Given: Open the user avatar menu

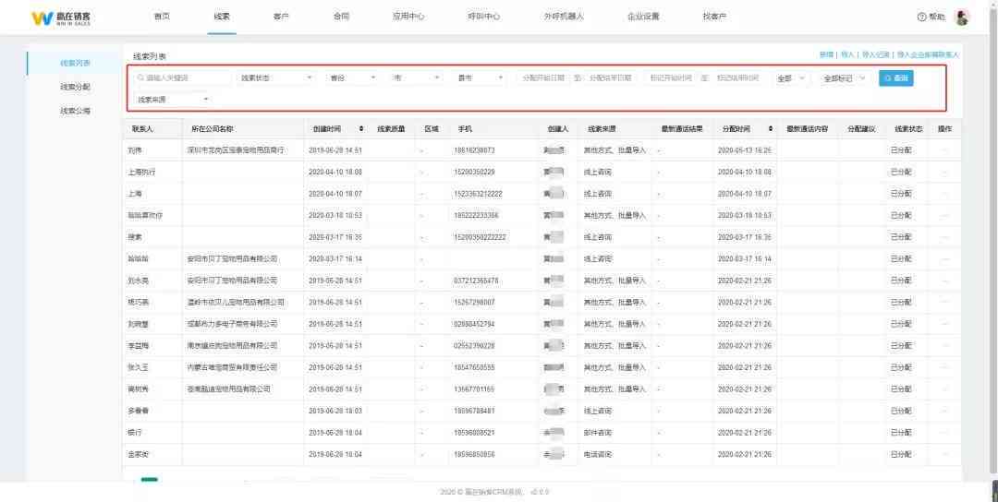Looking at the screenshot, I should click(x=962, y=18).
